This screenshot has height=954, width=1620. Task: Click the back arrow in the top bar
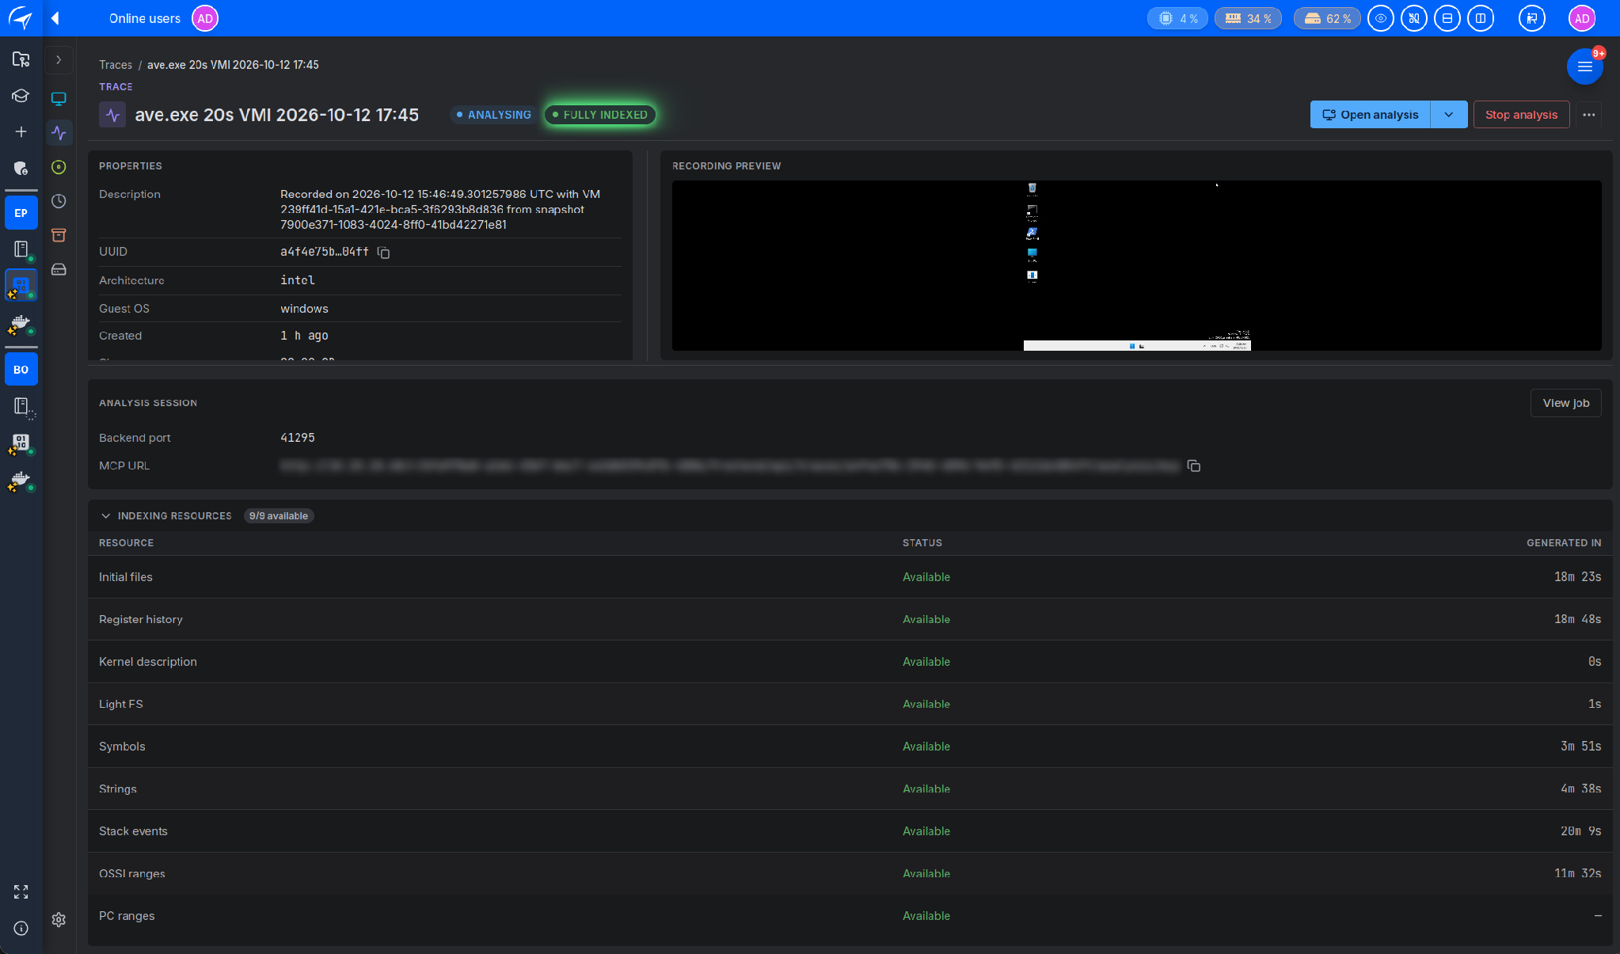(55, 18)
